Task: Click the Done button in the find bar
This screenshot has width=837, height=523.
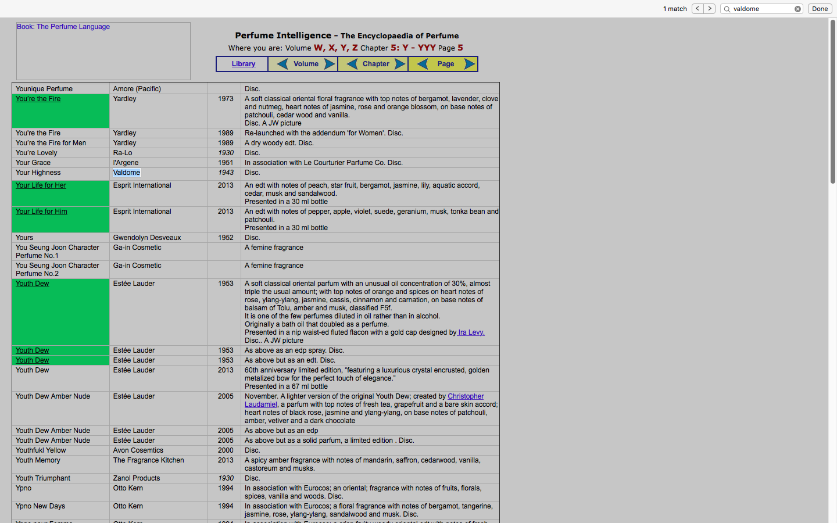Action: pos(820,8)
